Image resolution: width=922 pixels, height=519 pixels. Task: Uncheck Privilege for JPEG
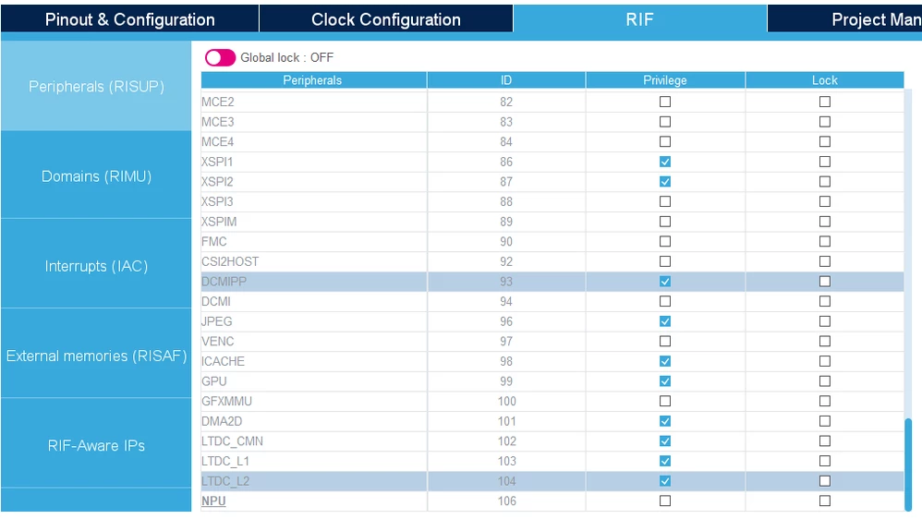665,321
